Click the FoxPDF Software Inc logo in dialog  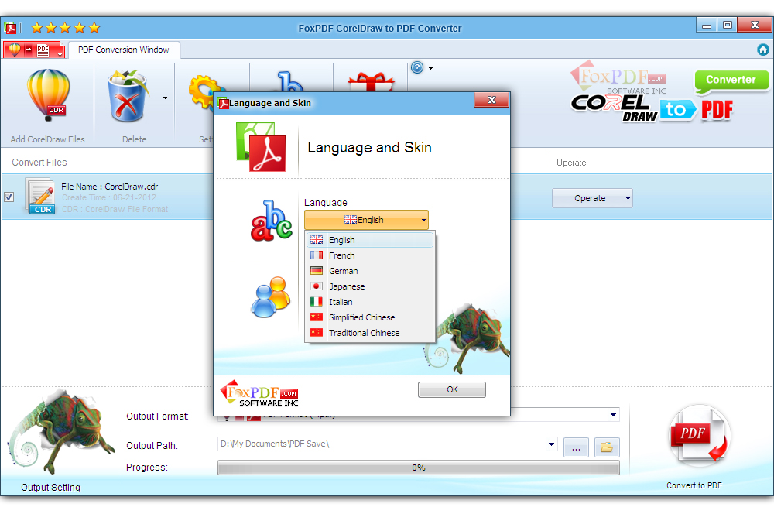(259, 393)
